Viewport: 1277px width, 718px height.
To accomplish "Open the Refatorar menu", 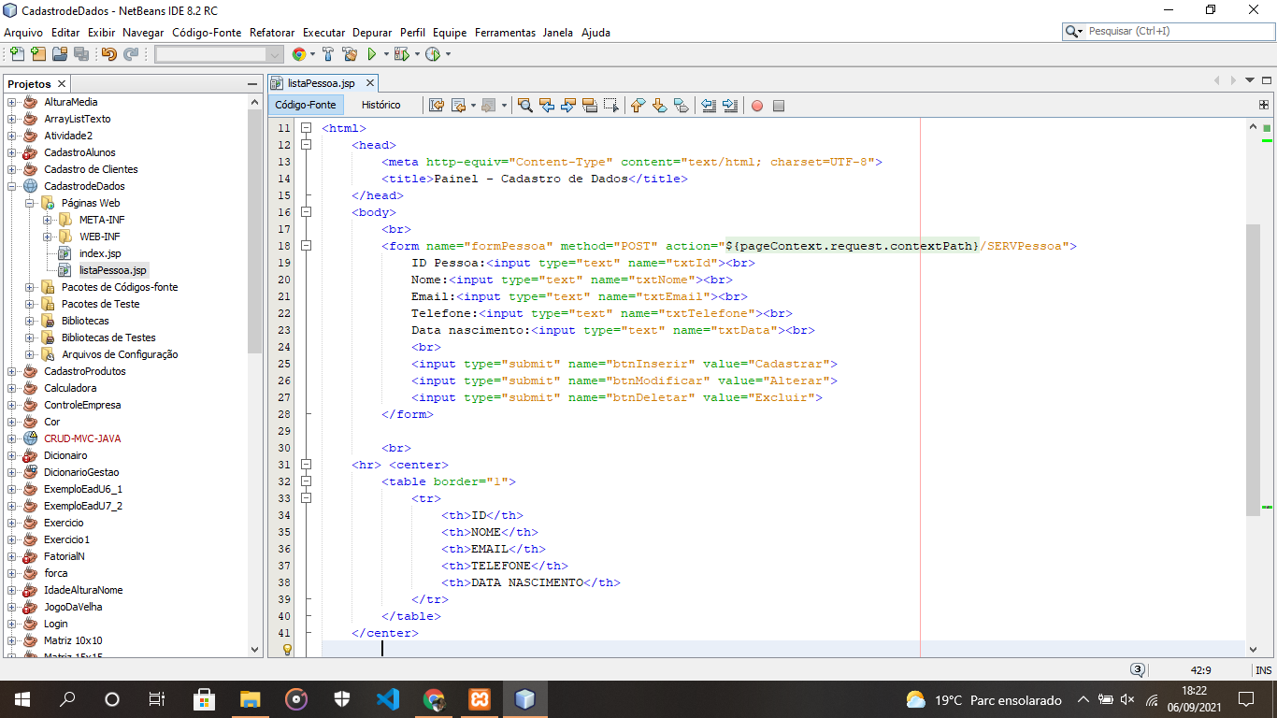I will point(271,32).
